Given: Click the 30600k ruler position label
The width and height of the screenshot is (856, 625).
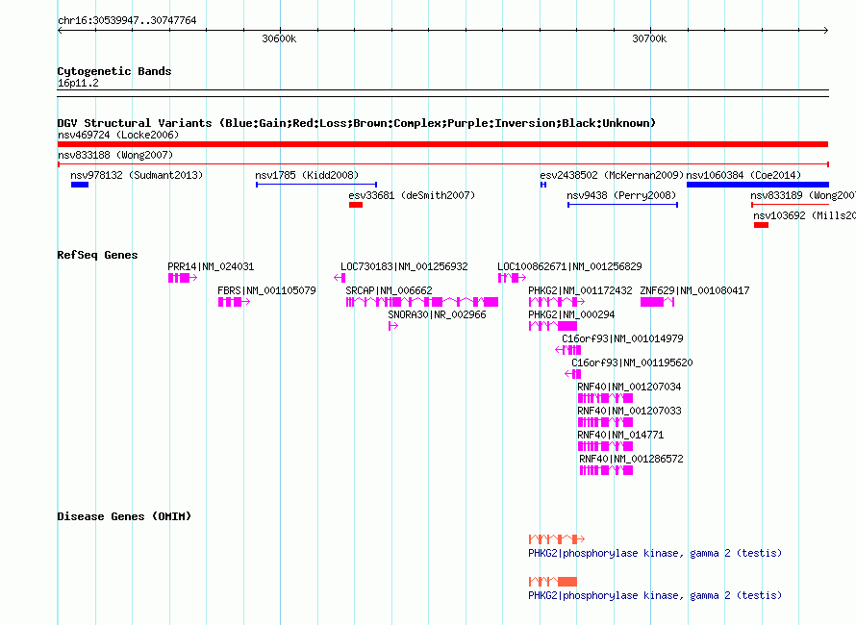Looking at the screenshot, I should tap(279, 38).
